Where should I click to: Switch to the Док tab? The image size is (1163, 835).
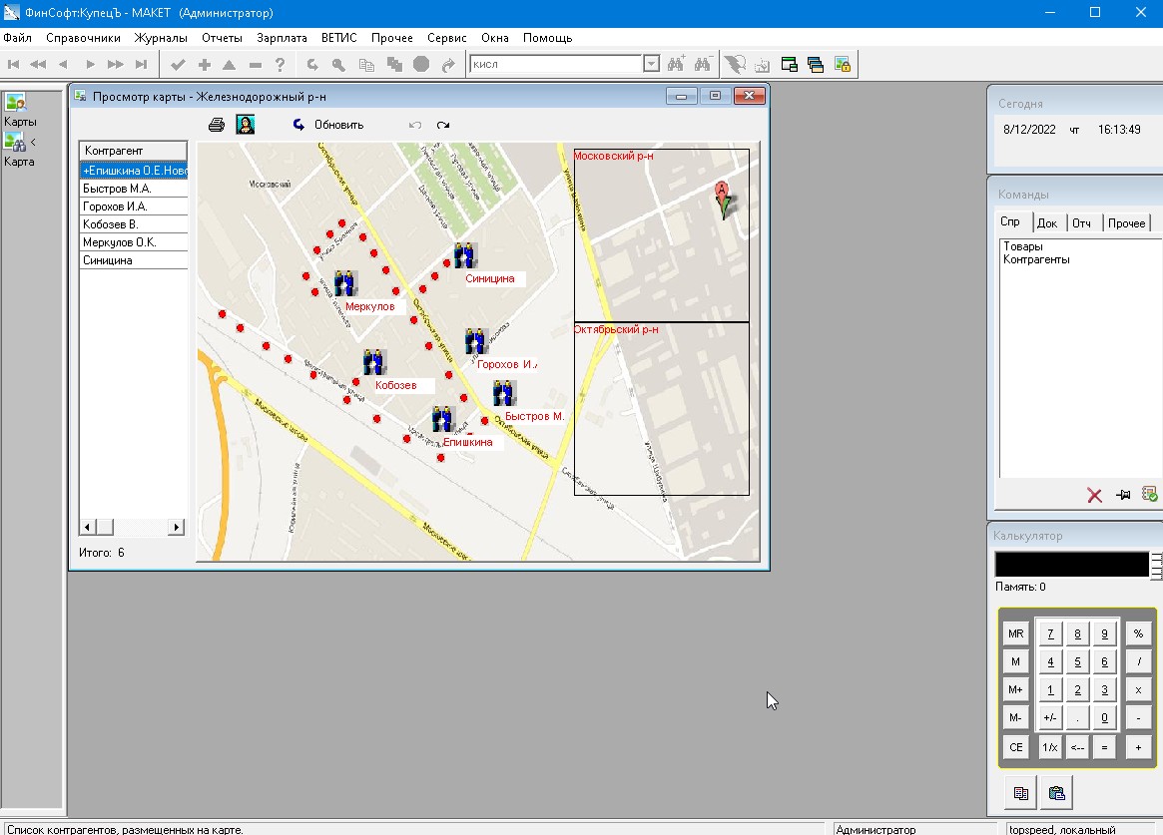[1047, 222]
